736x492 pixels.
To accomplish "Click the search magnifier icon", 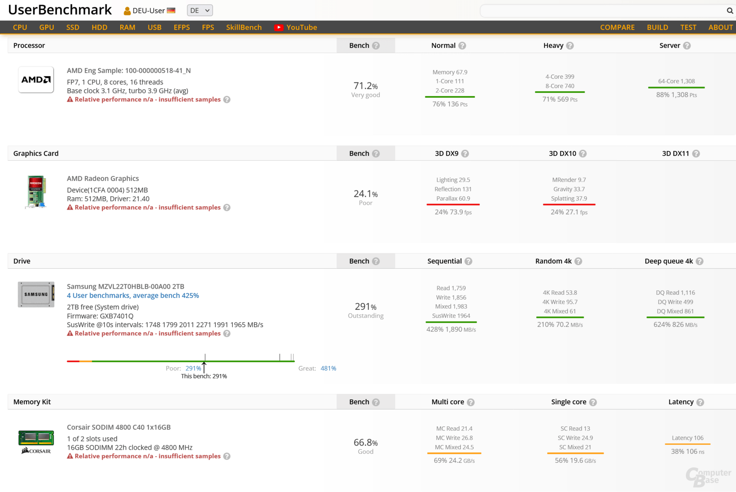I will pos(730,10).
